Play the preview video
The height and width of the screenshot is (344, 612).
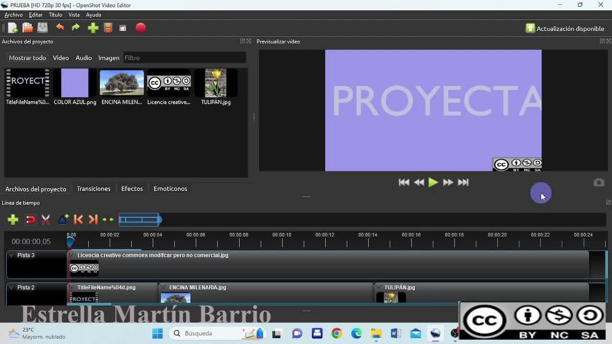tap(433, 182)
